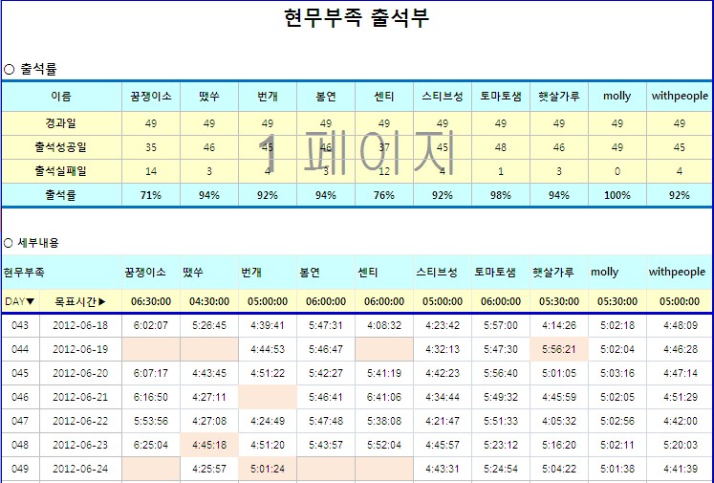Select the date 2012-06-22
This screenshot has width=714, height=483.
80,421
